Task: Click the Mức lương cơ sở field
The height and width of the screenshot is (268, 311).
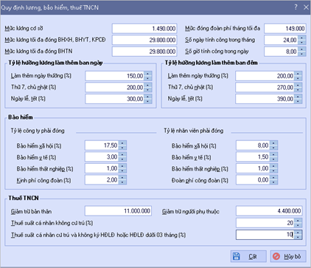Action: click(144, 29)
